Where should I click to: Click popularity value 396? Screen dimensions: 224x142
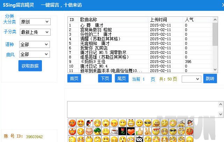tap(188, 62)
